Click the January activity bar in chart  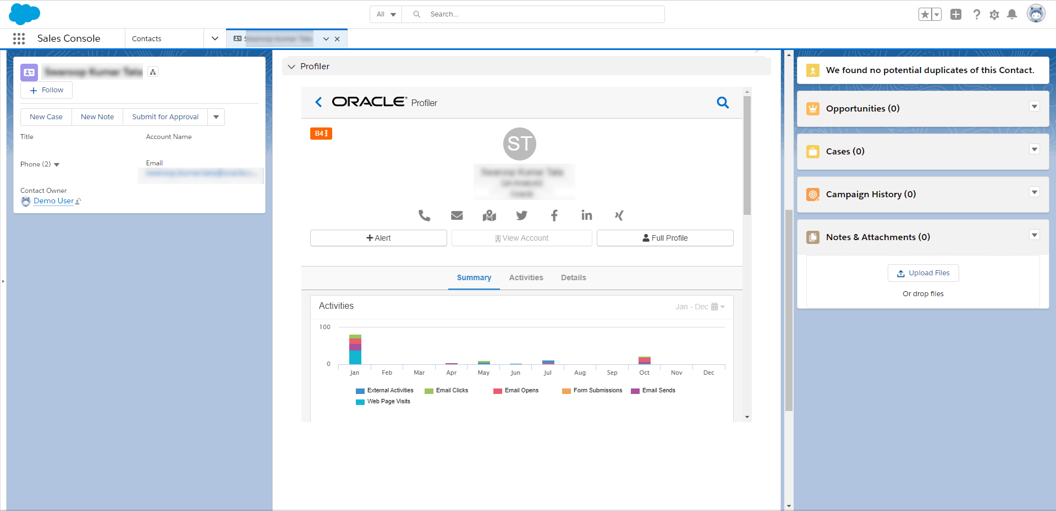click(x=355, y=349)
